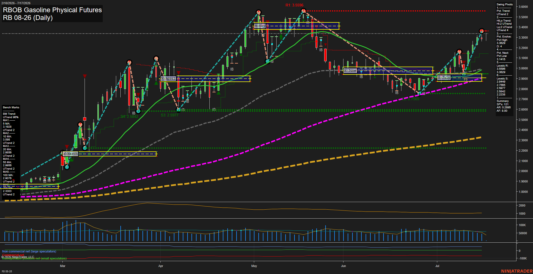Screen dimensions: 533x274
Task: Select the Pvt. Next entry
Action: pyautogui.click(x=503, y=53)
